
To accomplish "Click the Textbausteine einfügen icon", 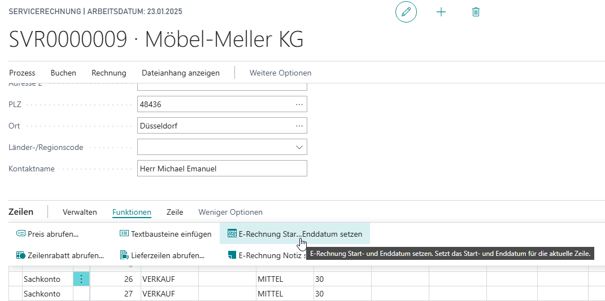I will pos(124,234).
